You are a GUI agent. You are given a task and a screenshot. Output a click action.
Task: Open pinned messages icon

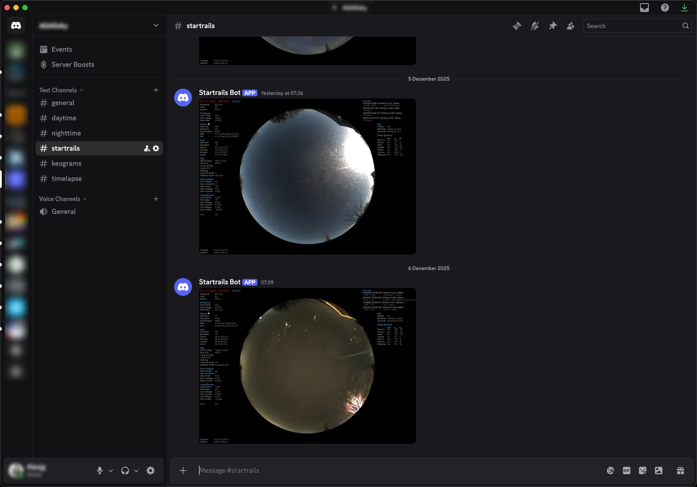(x=553, y=26)
